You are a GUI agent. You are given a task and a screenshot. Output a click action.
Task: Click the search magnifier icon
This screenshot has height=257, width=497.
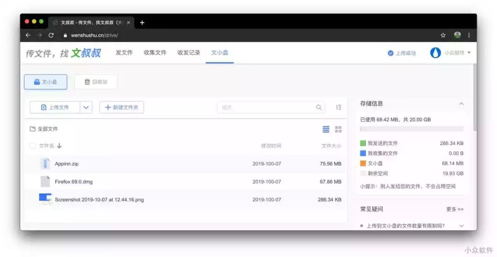coord(319,107)
